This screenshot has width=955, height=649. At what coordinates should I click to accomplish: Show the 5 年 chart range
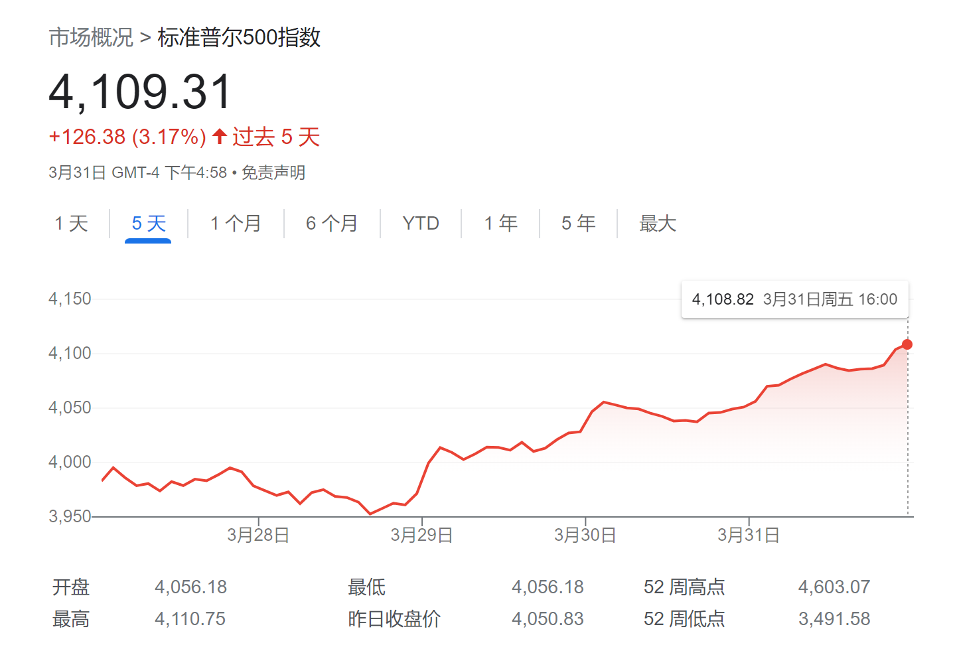pos(578,224)
